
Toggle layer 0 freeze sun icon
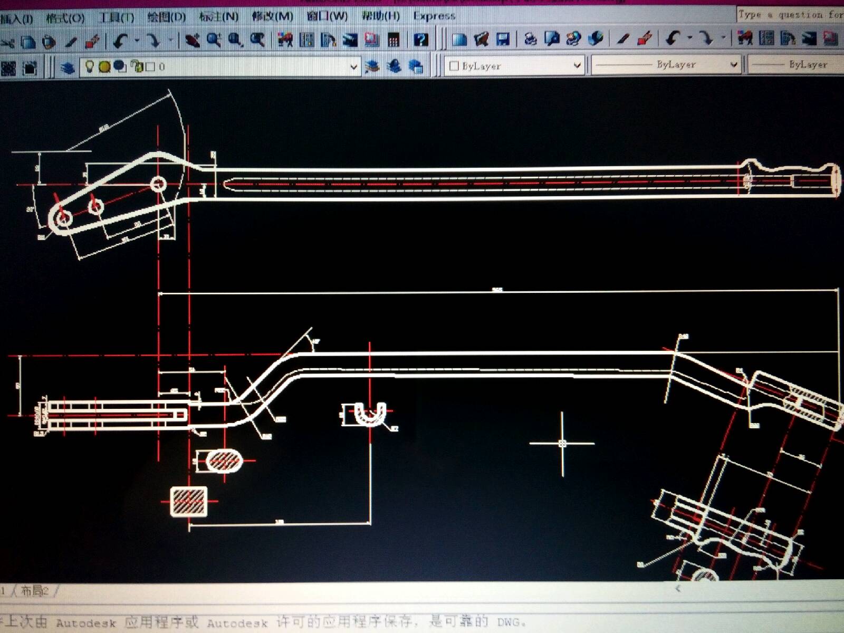coord(104,66)
